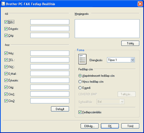Click the fax app icon in title bar

(x=3, y=4)
